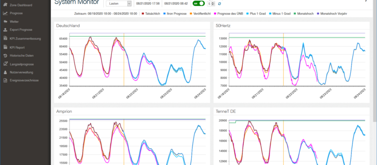Image resolution: width=377 pixels, height=165 pixels.
Task: Click 20900 axis label in TenneT DE chart
Action: coord(223,121)
